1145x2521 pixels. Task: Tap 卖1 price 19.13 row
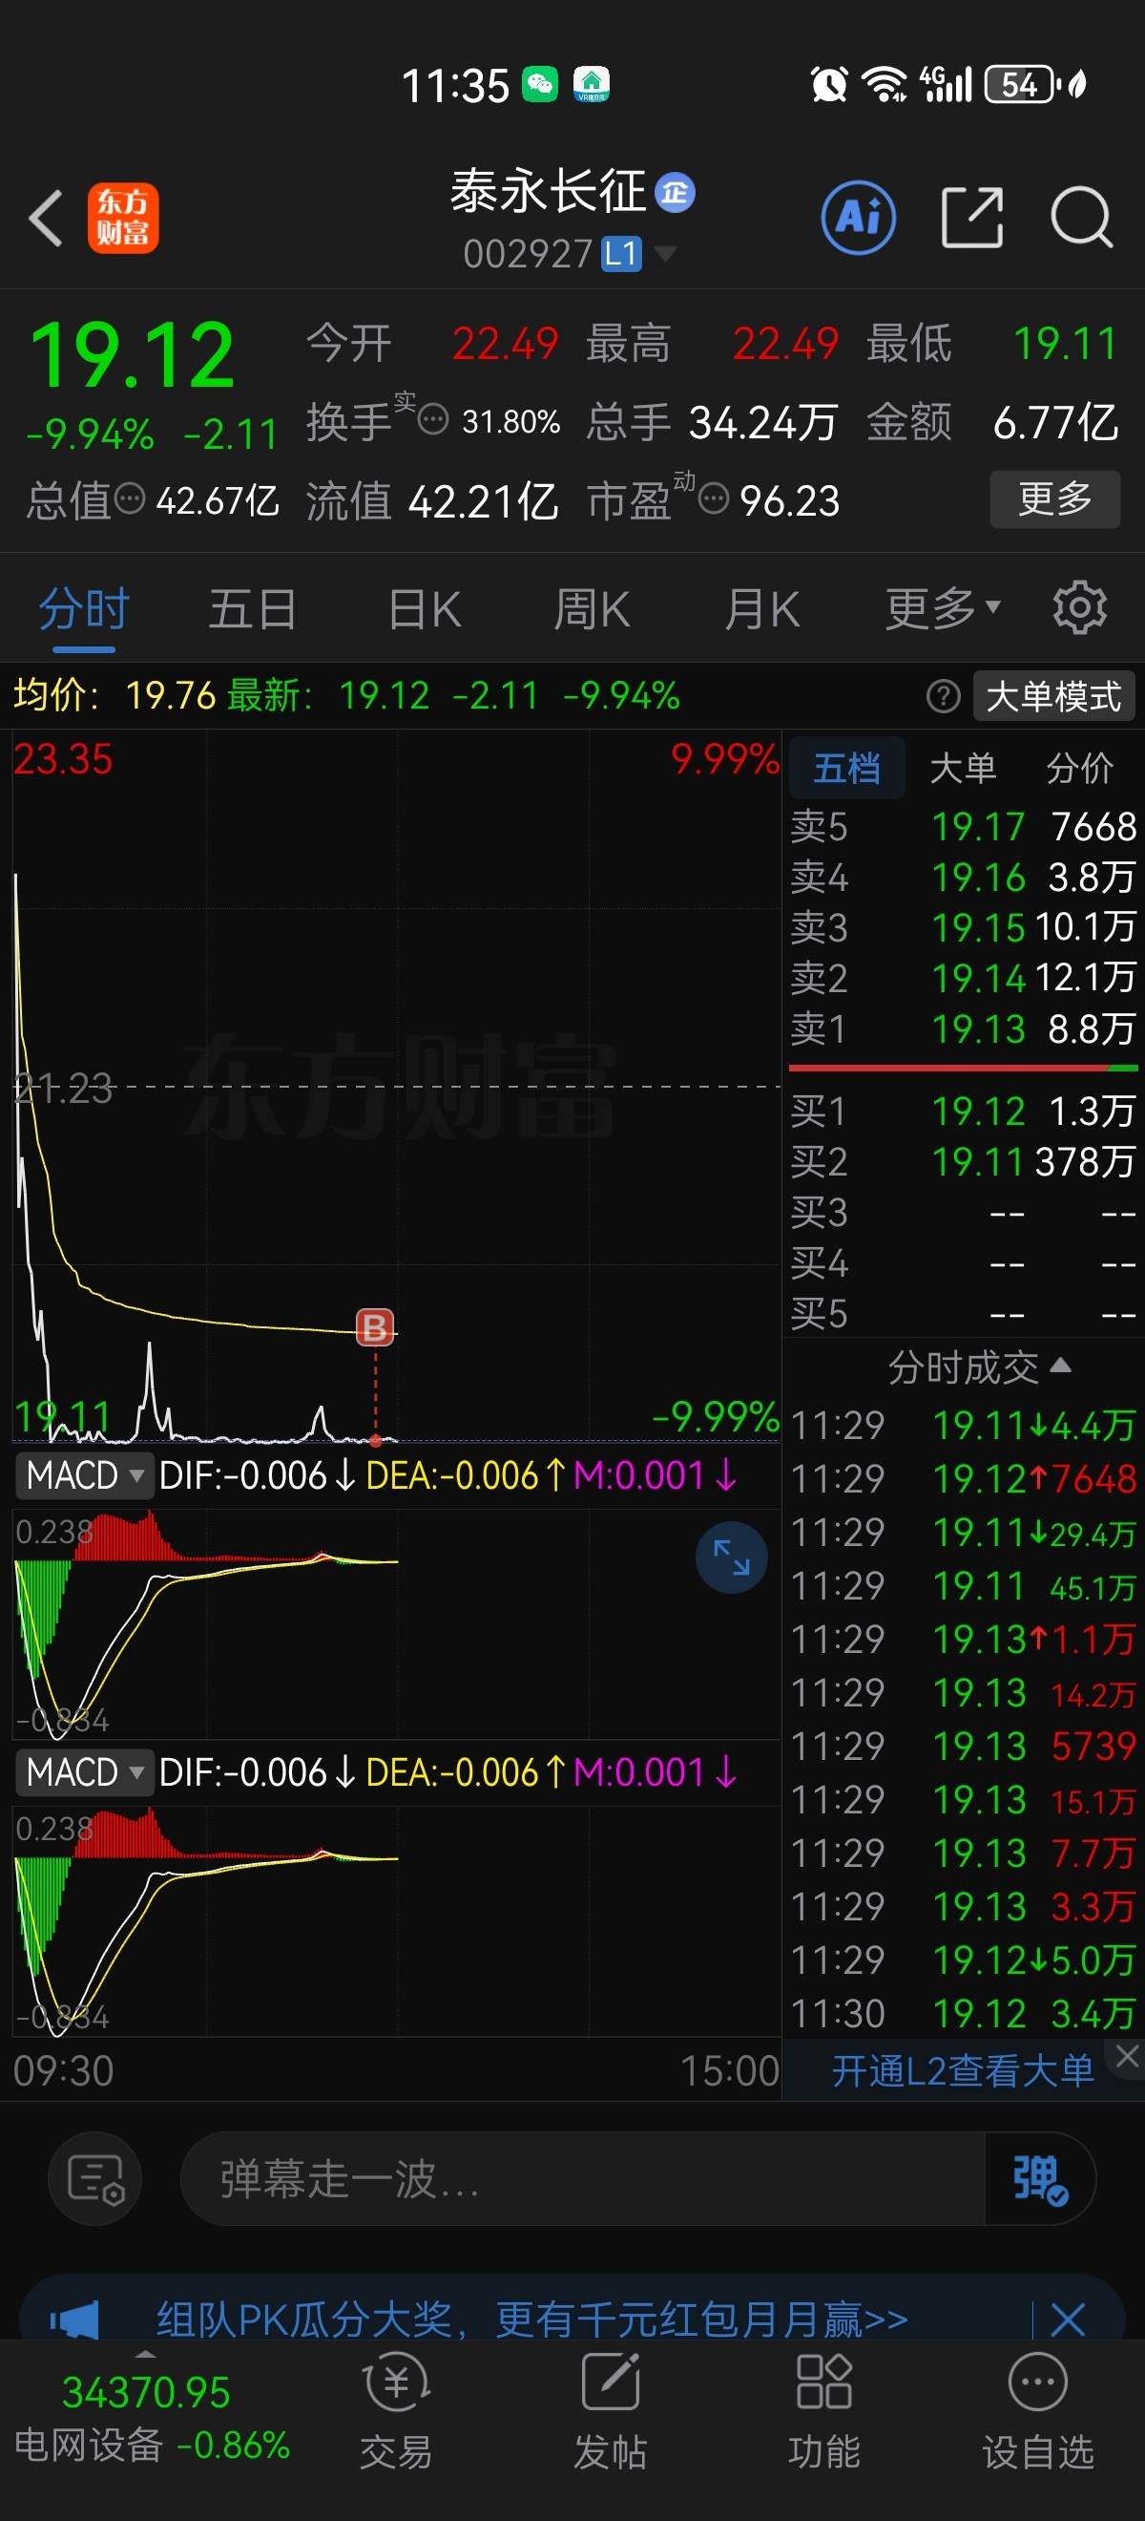pos(963,1028)
